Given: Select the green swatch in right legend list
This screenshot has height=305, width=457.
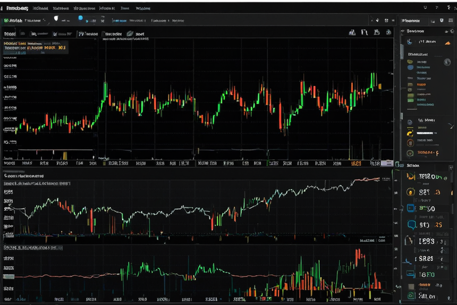Looking at the screenshot, I should (x=411, y=100).
